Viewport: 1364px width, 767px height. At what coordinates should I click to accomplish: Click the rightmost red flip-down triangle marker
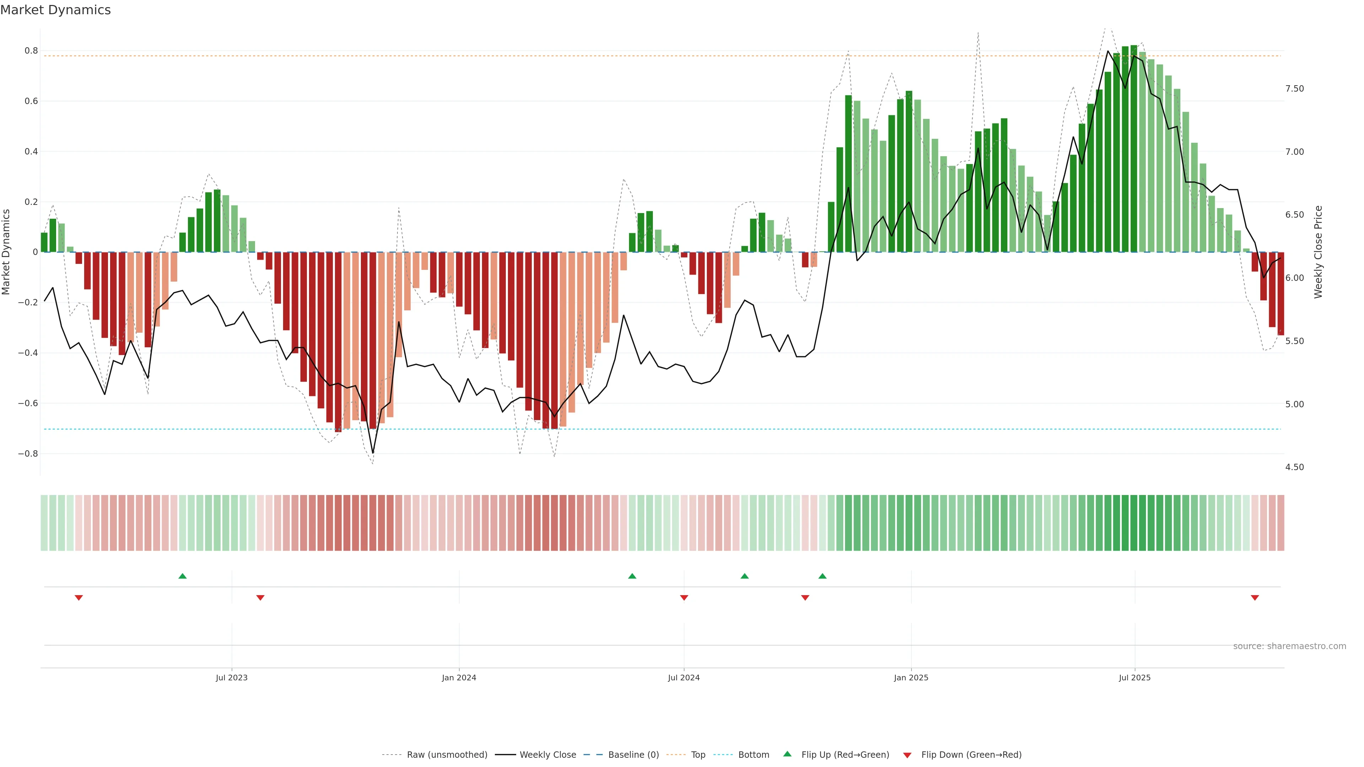point(1254,598)
